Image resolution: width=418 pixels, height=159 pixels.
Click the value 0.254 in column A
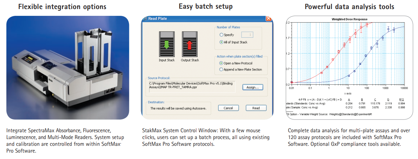(x=349, y=103)
